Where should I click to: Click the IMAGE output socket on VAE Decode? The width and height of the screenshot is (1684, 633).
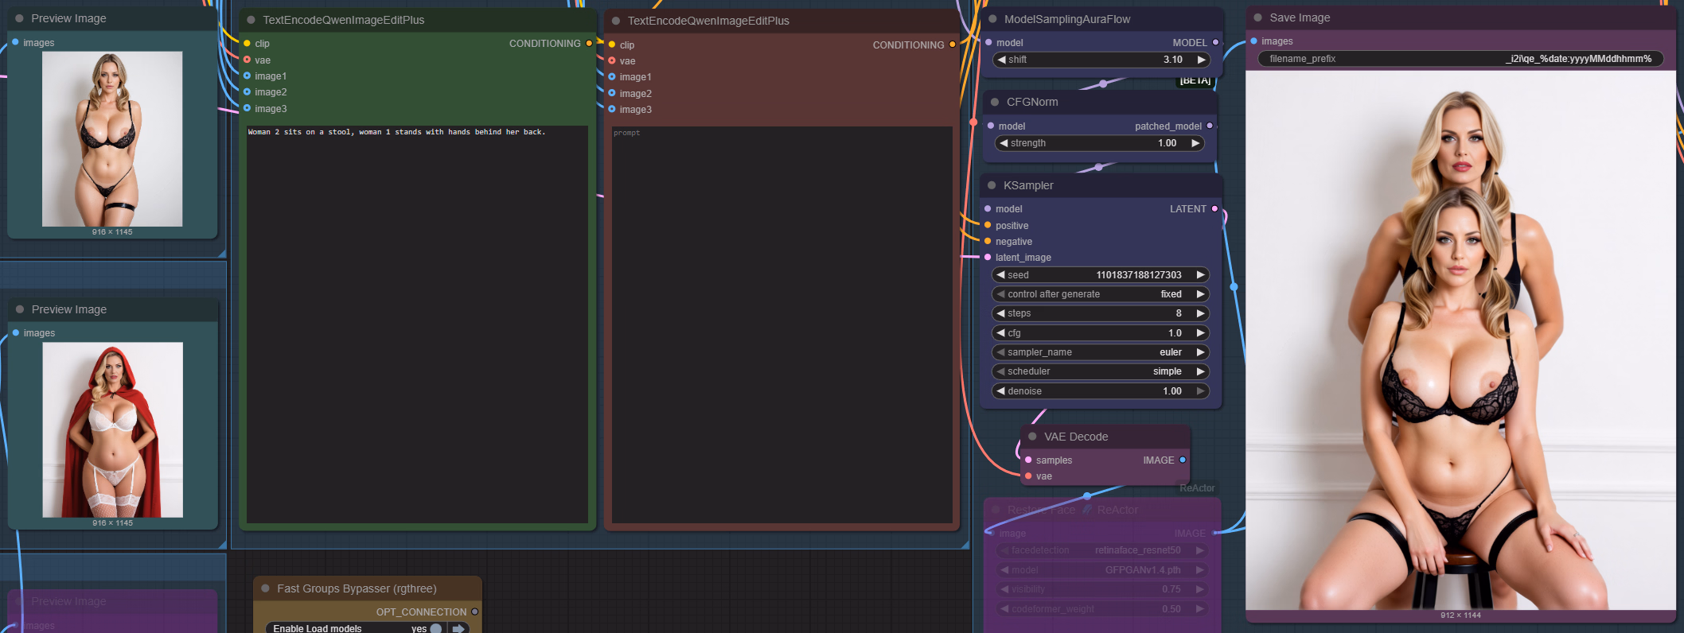click(x=1183, y=460)
